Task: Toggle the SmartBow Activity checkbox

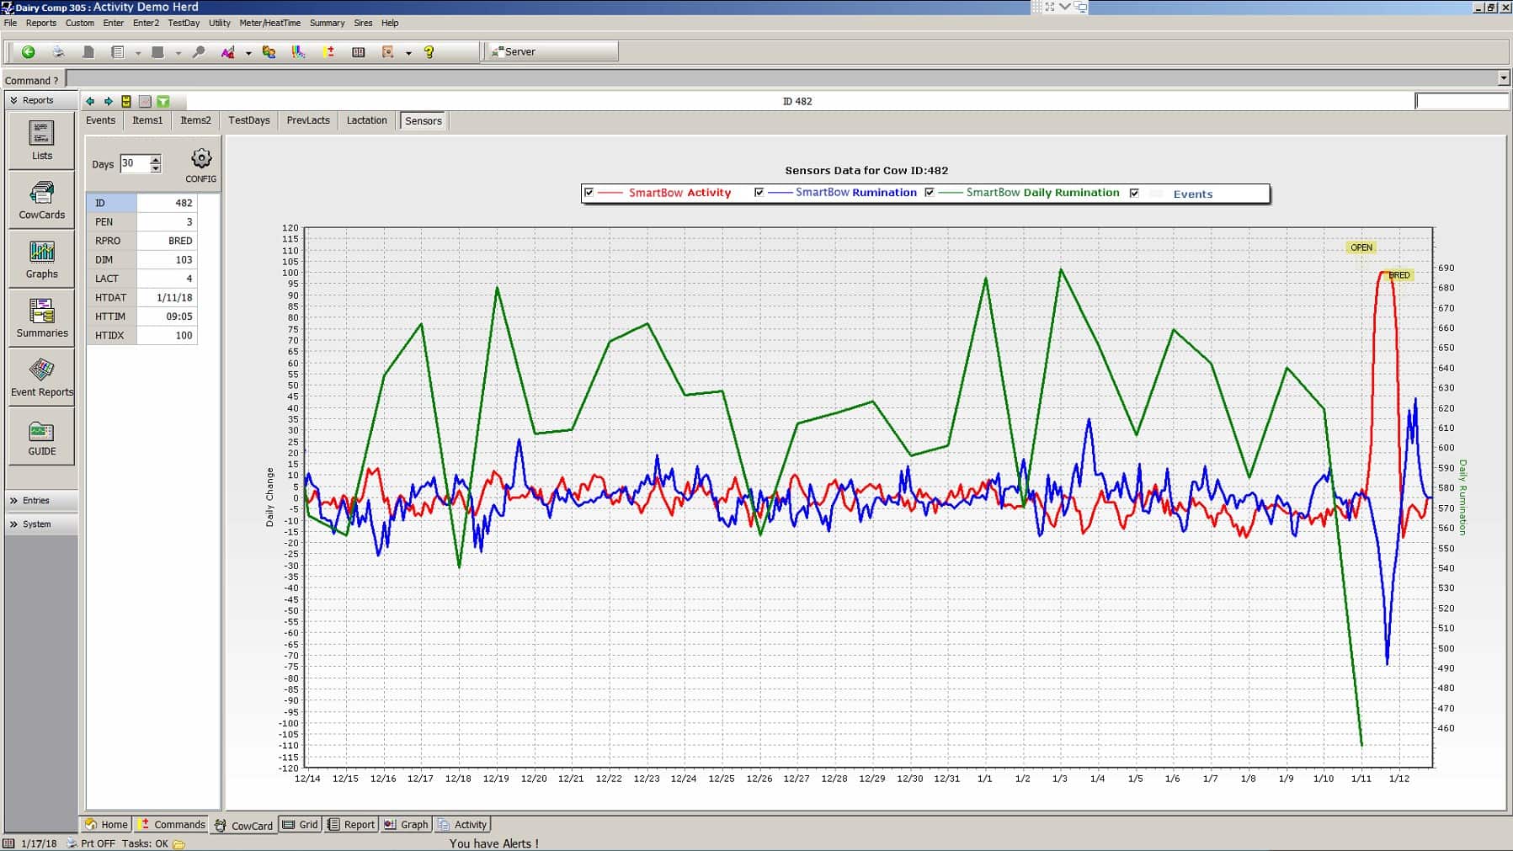Action: click(589, 192)
